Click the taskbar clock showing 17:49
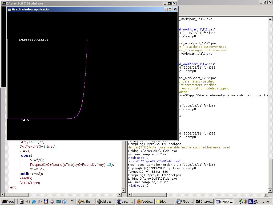The width and height of the screenshot is (273, 205). pyautogui.click(x=265, y=202)
